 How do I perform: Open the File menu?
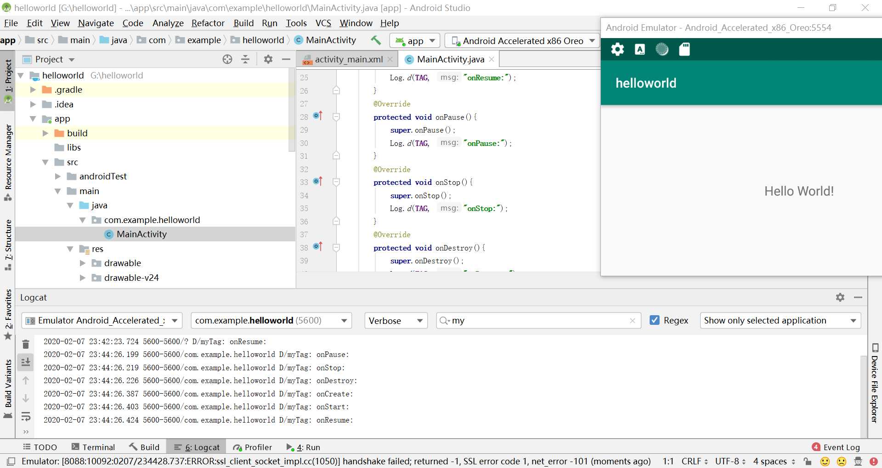pyautogui.click(x=11, y=23)
